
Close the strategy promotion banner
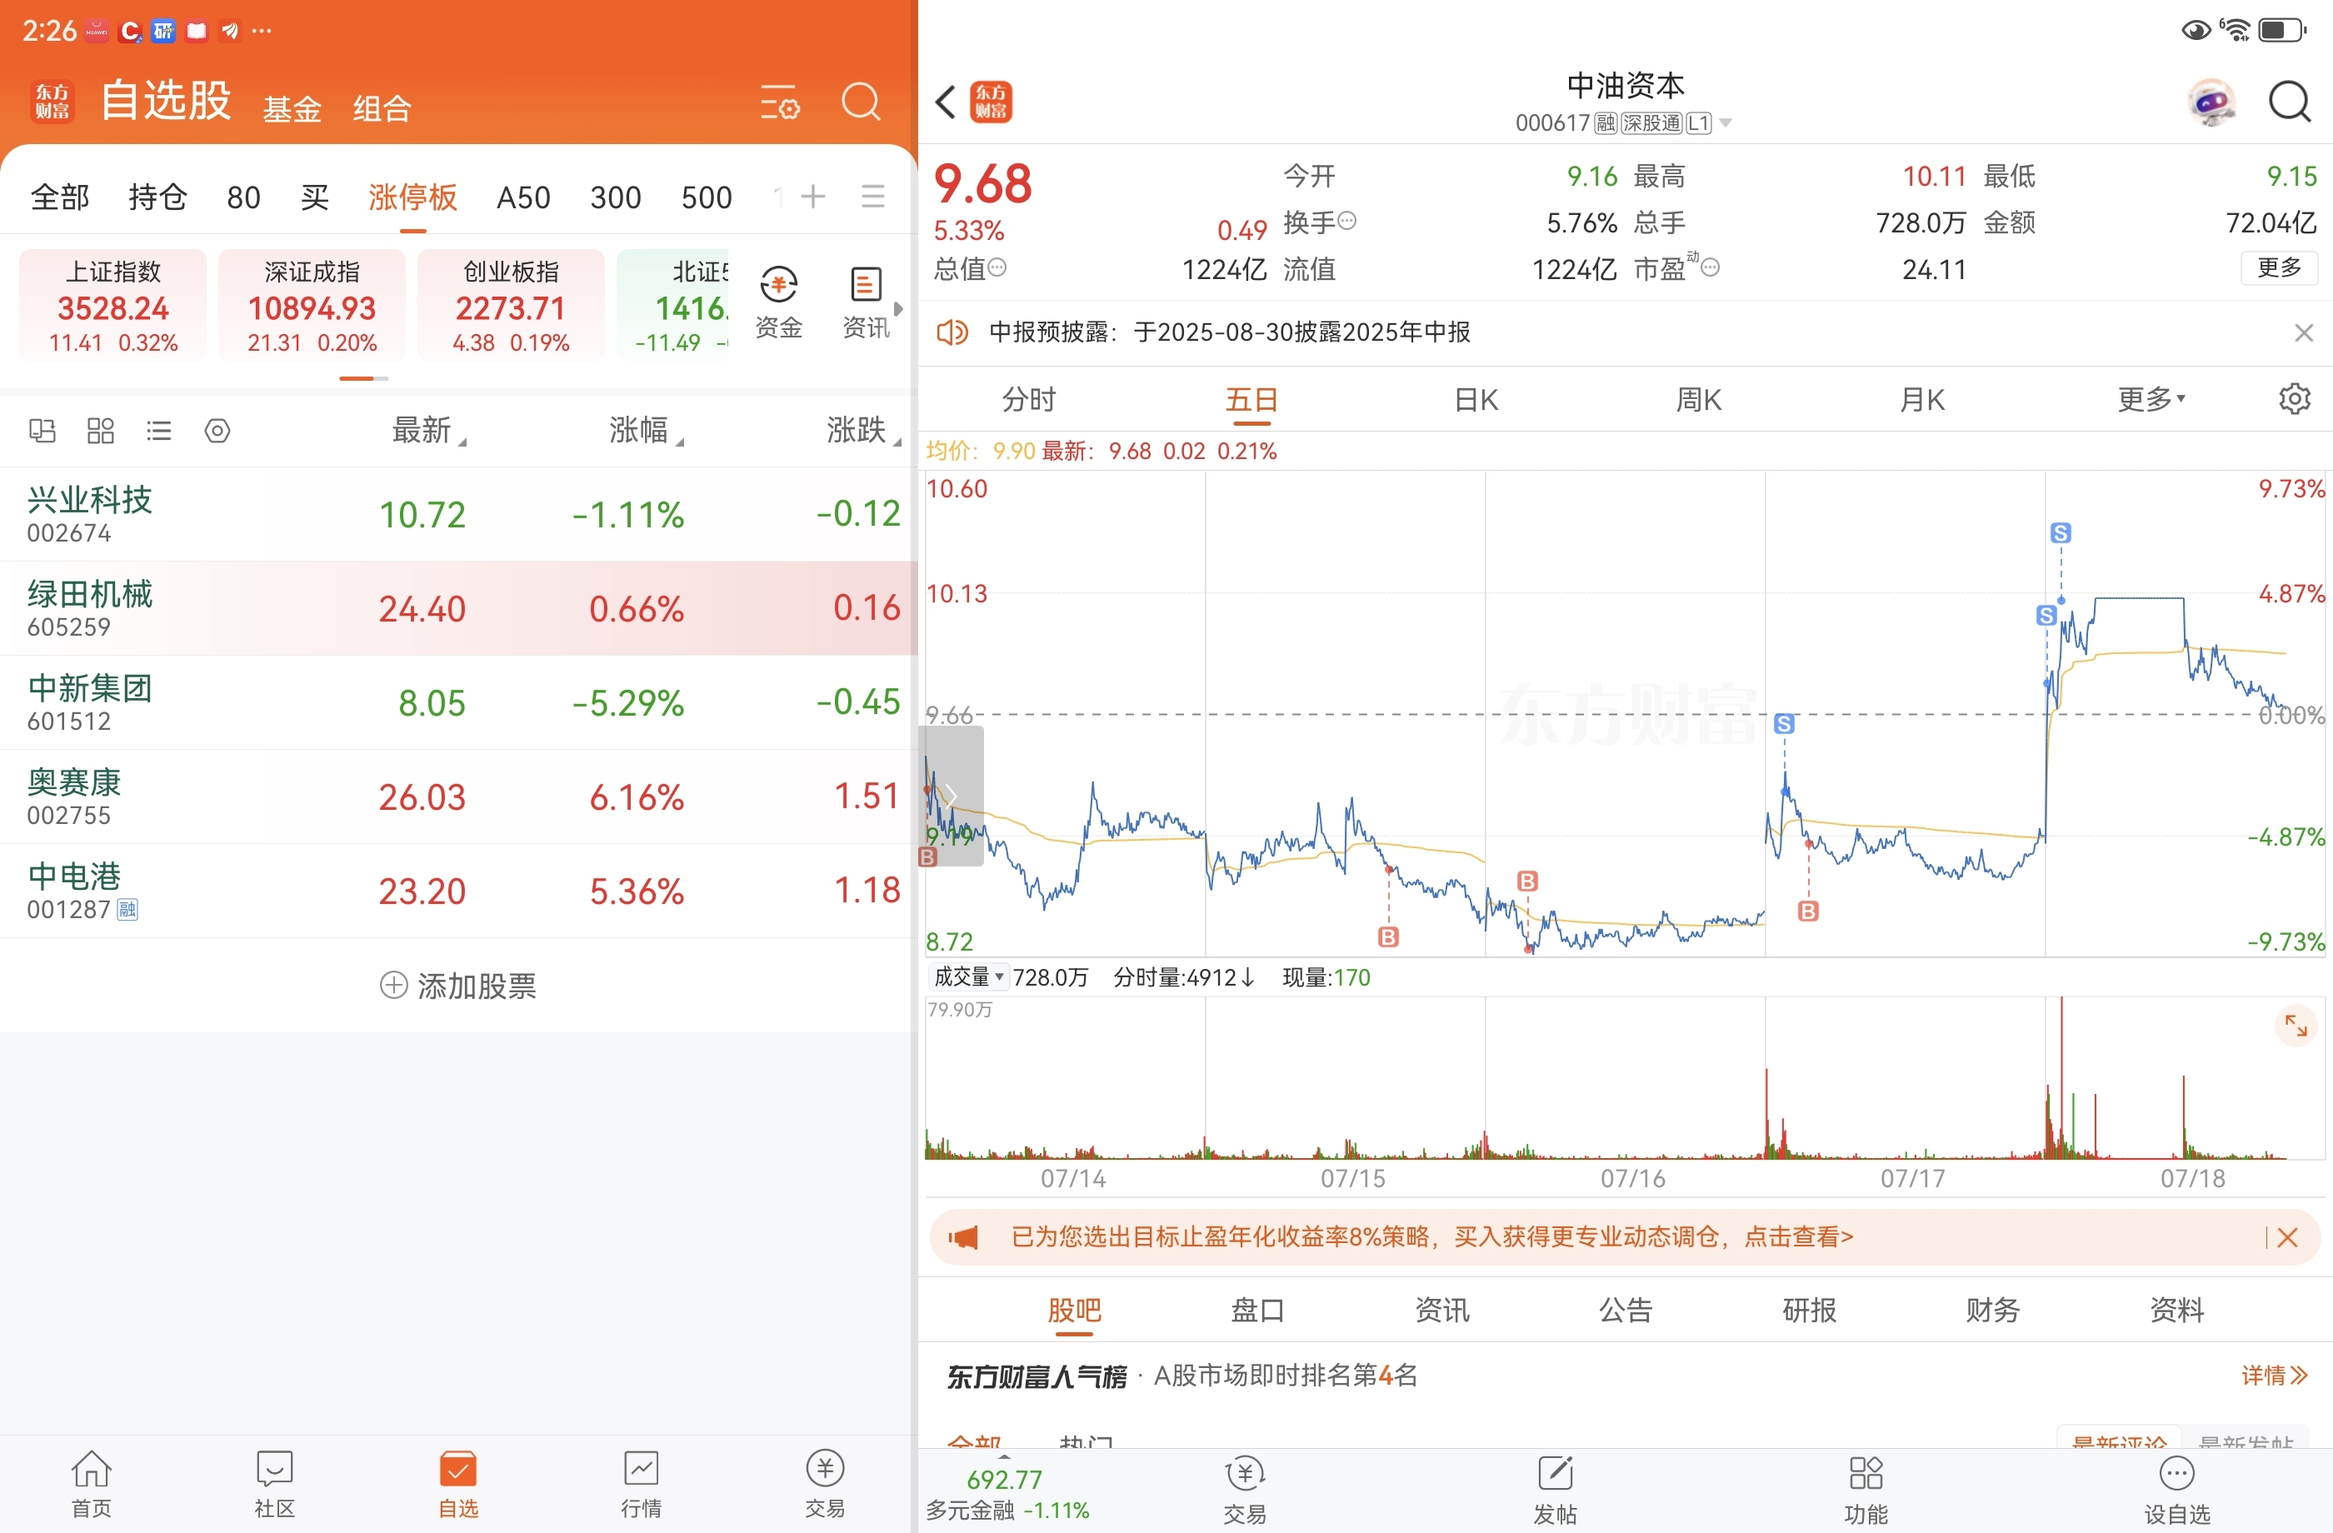[x=2287, y=1237]
